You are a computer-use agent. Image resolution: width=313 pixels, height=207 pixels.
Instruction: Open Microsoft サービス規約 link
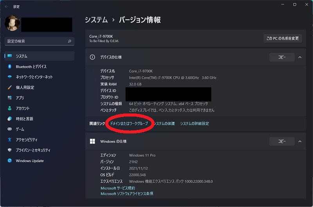(x=118, y=188)
